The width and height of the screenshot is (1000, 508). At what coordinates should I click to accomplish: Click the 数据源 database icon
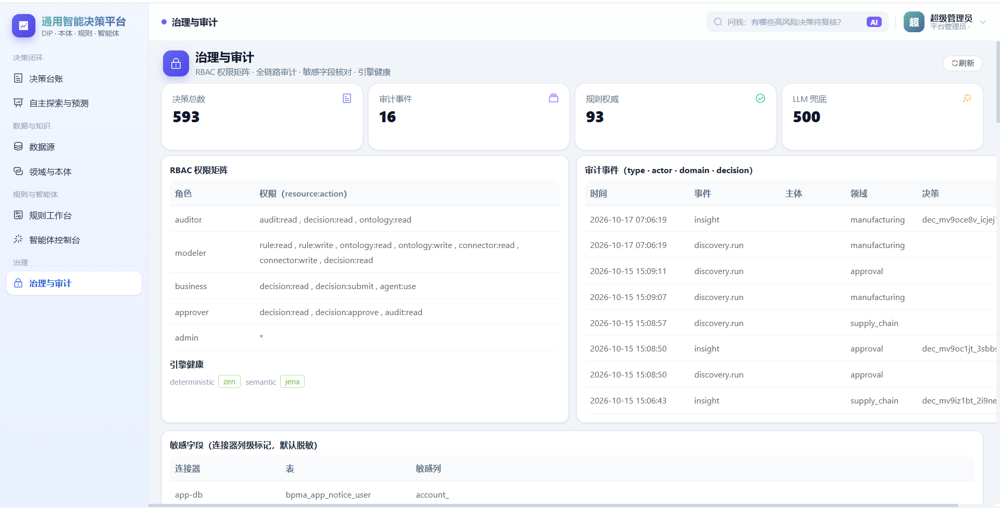click(x=18, y=146)
